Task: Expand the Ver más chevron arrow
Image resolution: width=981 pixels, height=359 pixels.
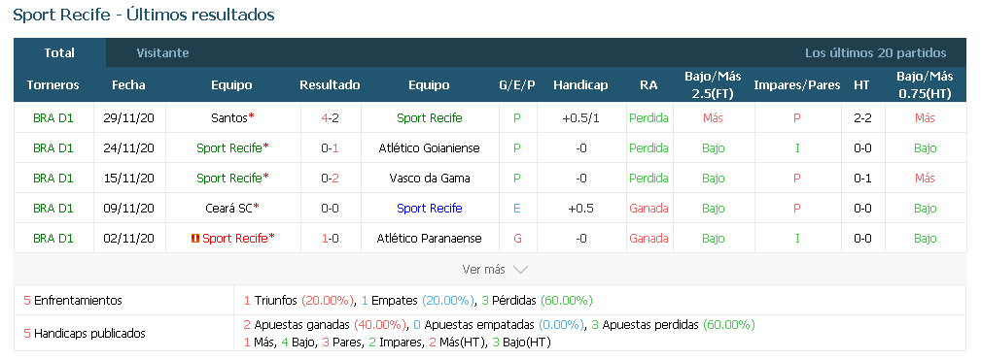Action: 520,270
